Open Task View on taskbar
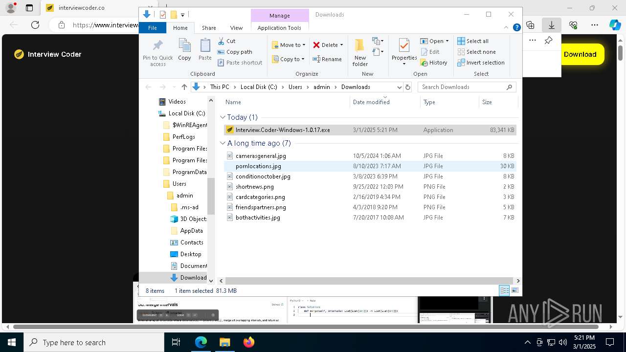This screenshot has width=626, height=352. point(176,342)
